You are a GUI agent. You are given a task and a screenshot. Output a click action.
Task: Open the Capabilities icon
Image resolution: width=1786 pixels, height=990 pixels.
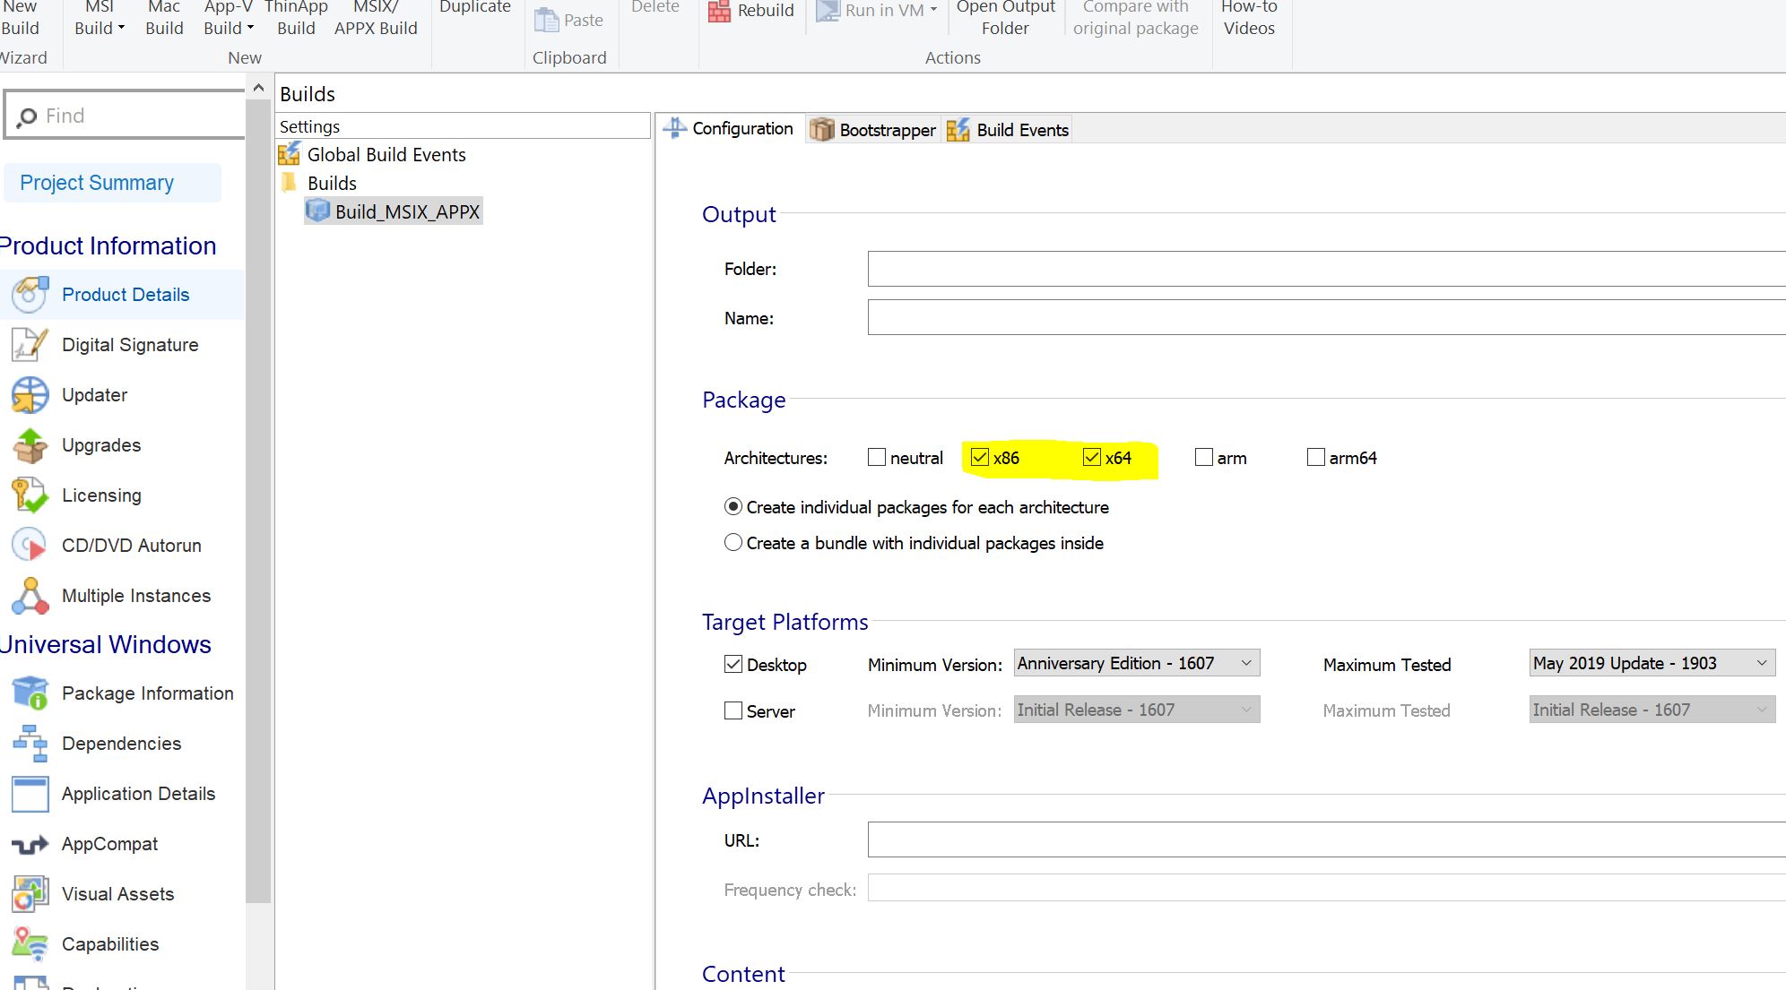[x=30, y=944]
